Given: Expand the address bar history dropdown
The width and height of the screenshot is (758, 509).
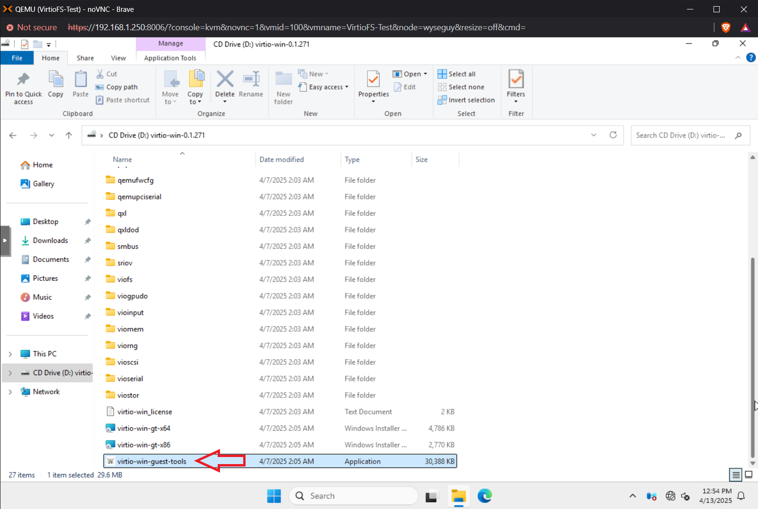Looking at the screenshot, I should (594, 135).
